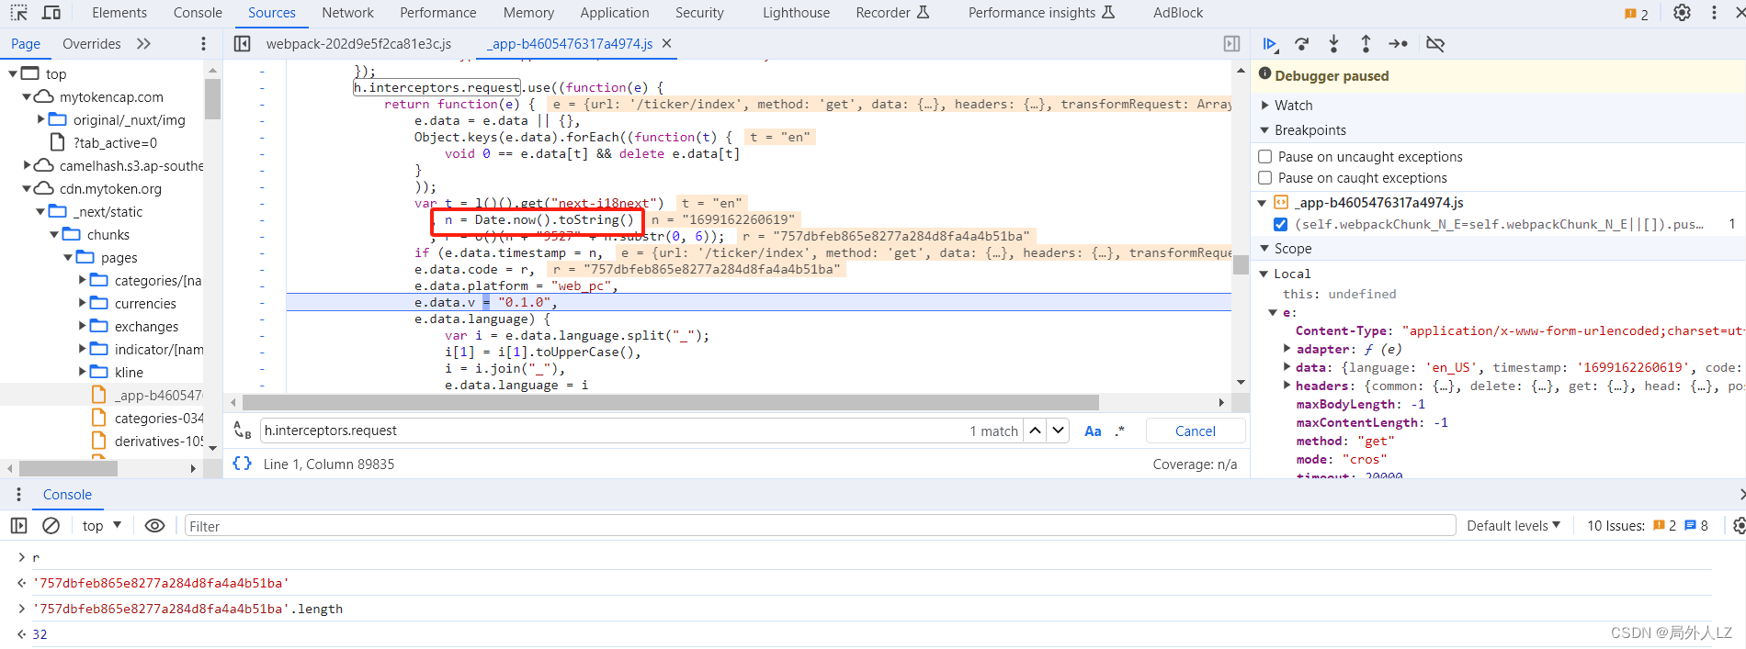
Task: Step out of current function
Action: (1366, 44)
